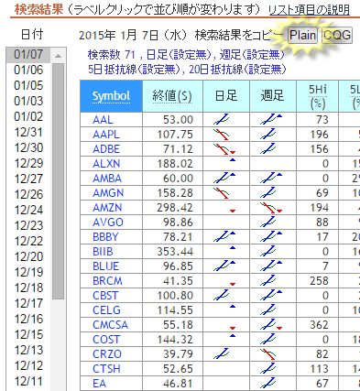The image size is (360, 391).
Task: Select date 12/27 in the date list
Action: [x=28, y=179]
